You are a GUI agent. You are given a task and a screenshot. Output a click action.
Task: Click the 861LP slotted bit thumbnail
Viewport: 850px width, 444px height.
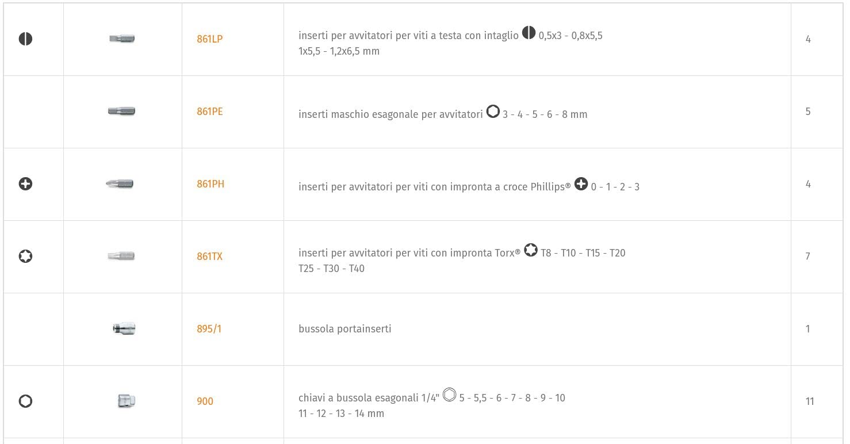[122, 39]
